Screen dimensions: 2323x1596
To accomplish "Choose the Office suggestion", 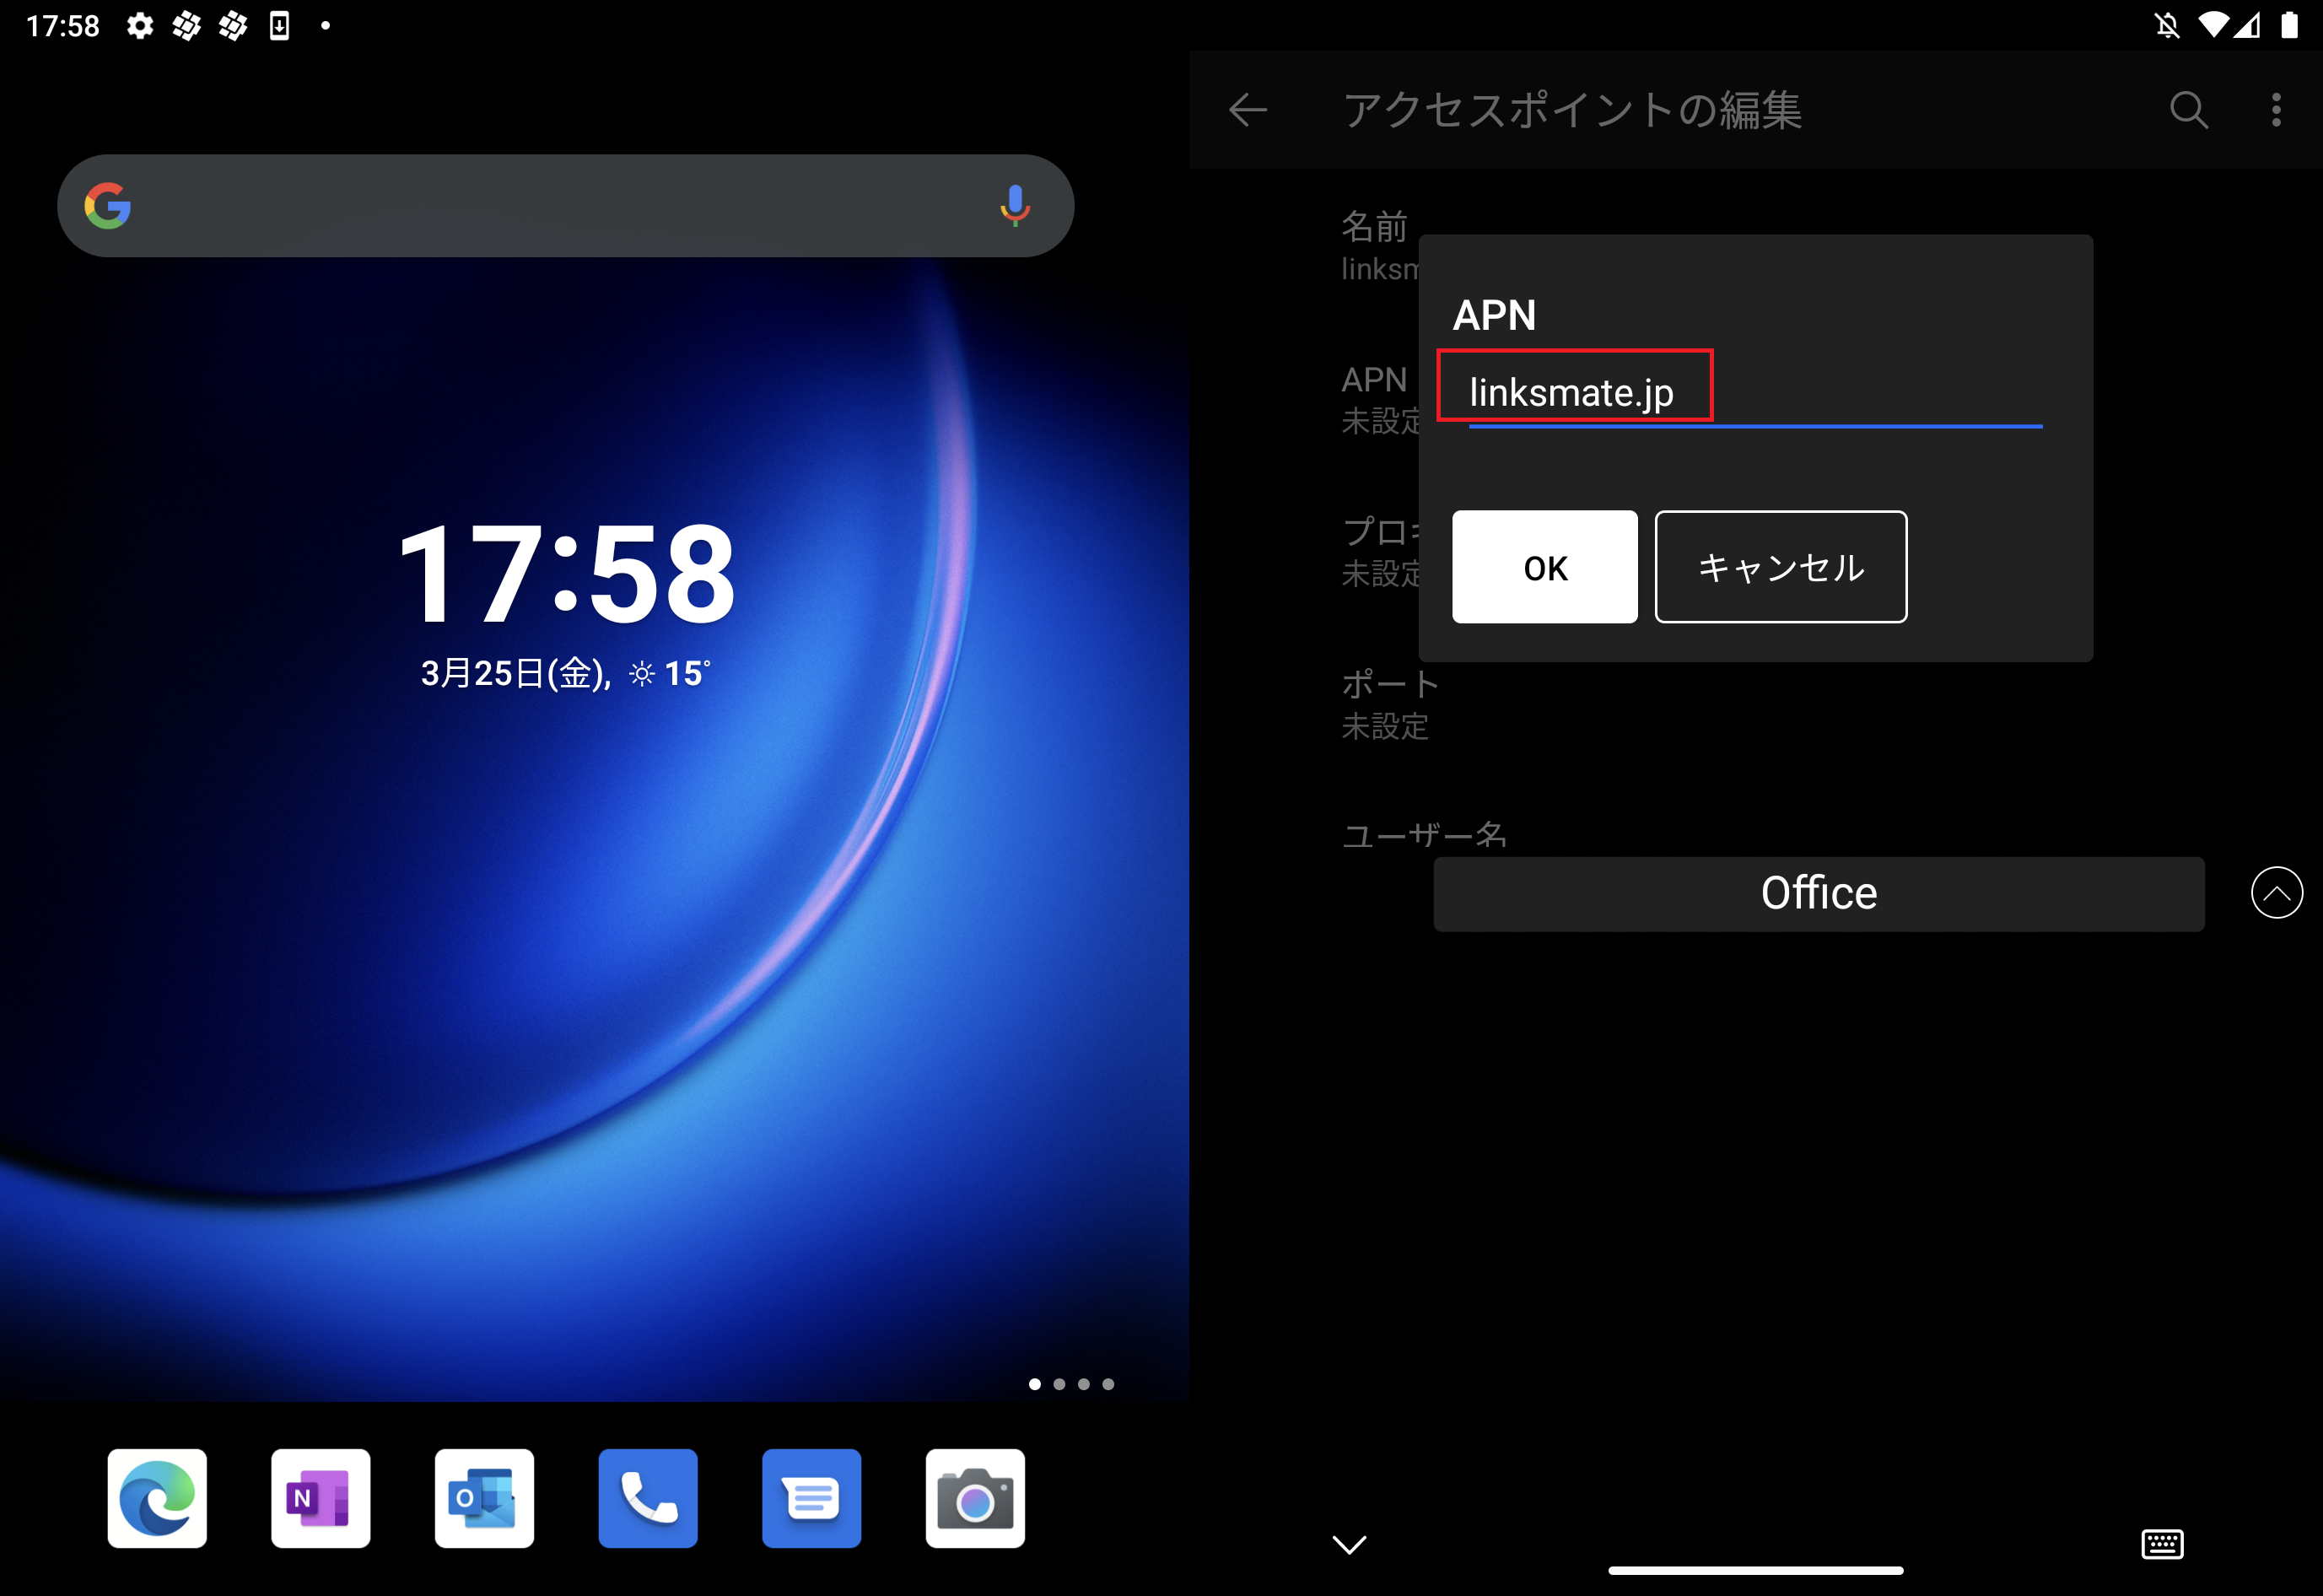I will [1819, 893].
